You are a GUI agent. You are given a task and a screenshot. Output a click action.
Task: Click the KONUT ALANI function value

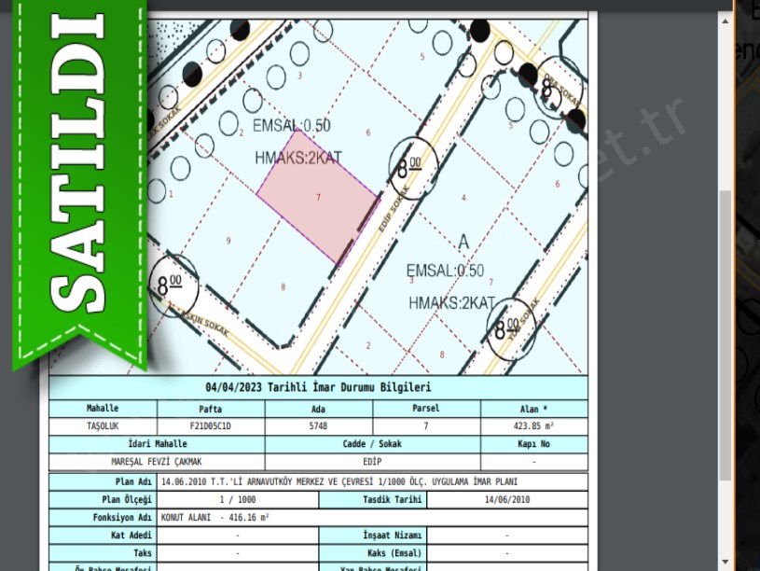pyautogui.click(x=215, y=517)
